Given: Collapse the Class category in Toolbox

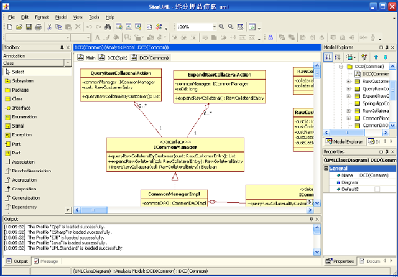Looking at the screenshot, I should [68, 63].
